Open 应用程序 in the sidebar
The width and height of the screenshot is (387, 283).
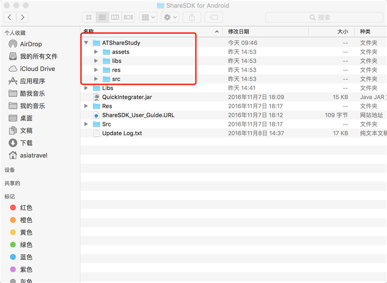click(27, 81)
